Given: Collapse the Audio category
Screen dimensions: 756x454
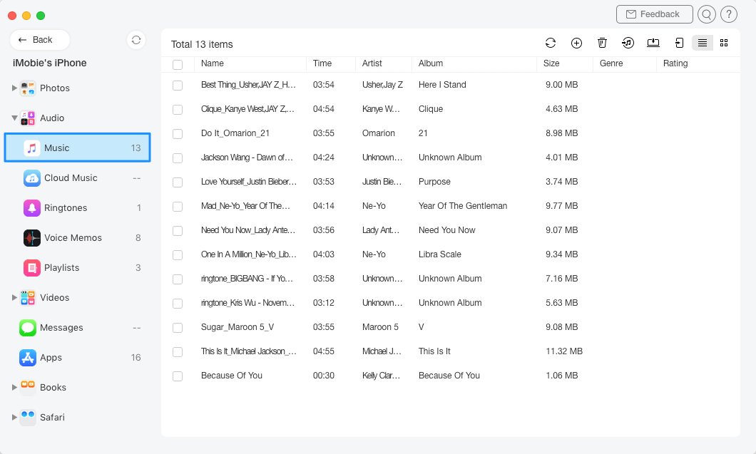Looking at the screenshot, I should (x=14, y=118).
